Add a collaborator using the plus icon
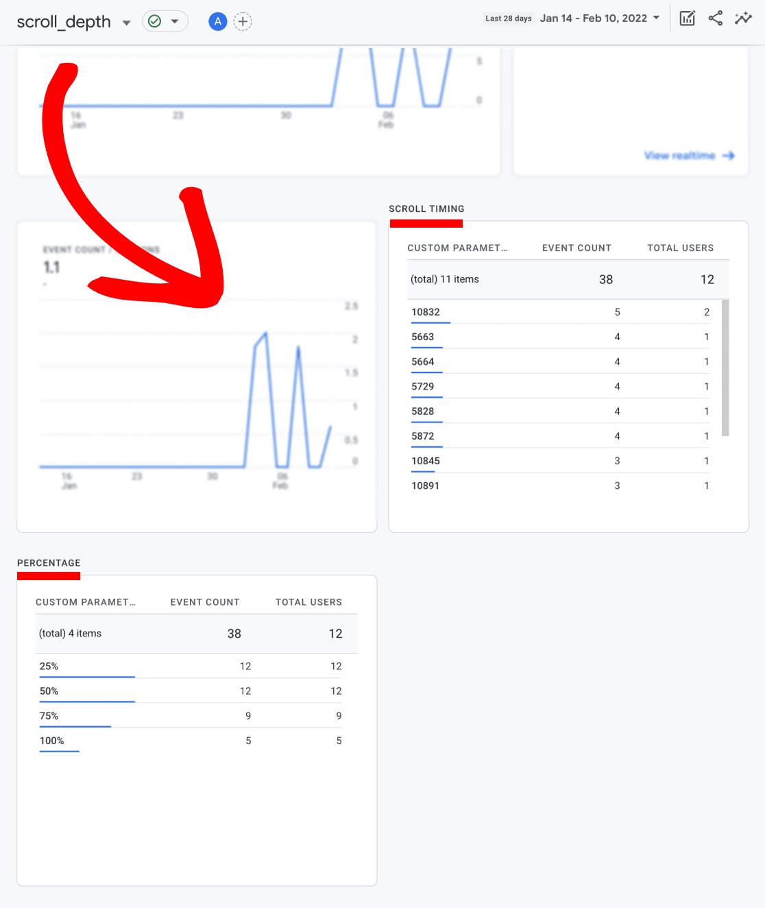The image size is (765, 908). coord(243,21)
